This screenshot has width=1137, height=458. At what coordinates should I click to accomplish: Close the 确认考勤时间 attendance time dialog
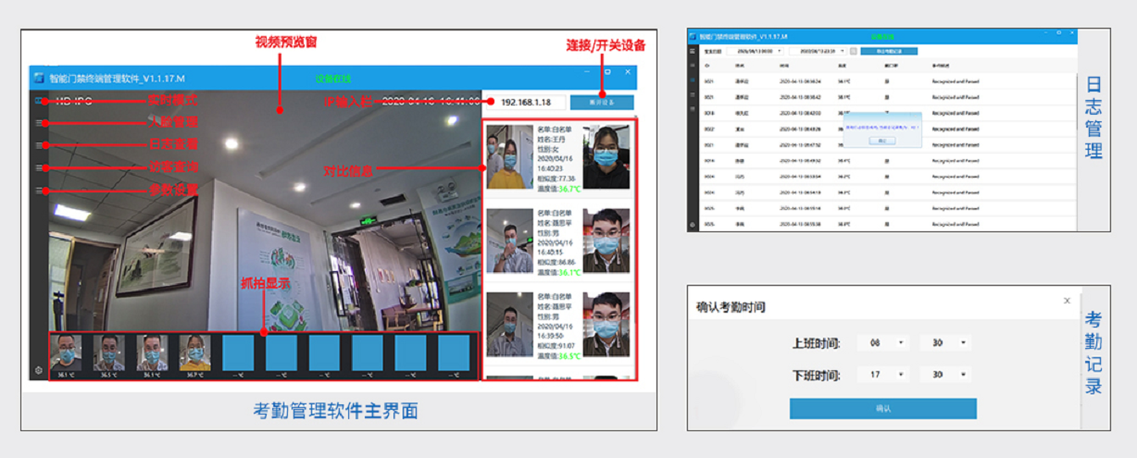pyautogui.click(x=1067, y=301)
